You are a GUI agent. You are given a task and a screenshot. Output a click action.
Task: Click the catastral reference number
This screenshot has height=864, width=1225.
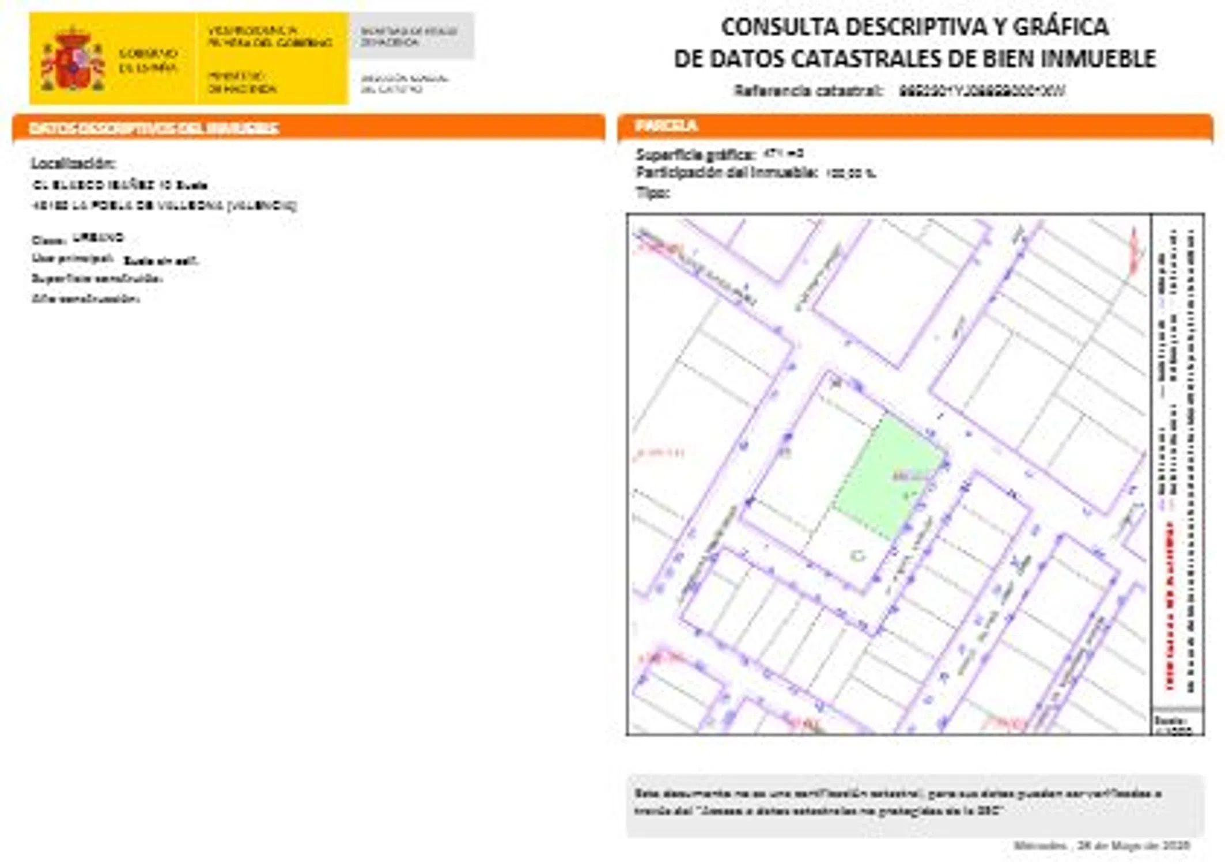(x=982, y=91)
